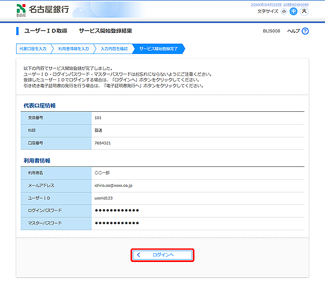Set font size to small (小)

coord(284,11)
